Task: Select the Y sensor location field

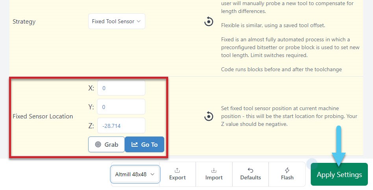Action: tap(121, 107)
